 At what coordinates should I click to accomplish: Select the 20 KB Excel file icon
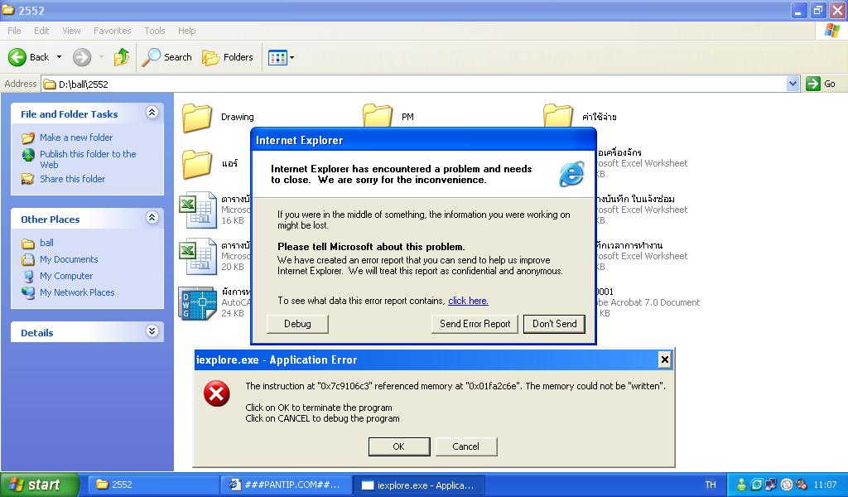point(198,256)
